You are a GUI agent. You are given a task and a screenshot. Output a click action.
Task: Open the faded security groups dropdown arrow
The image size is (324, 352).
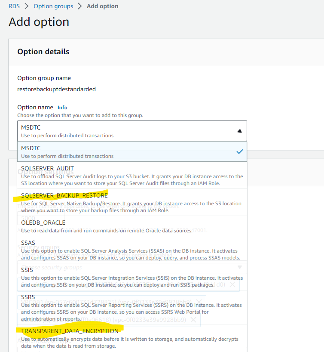click(x=240, y=267)
